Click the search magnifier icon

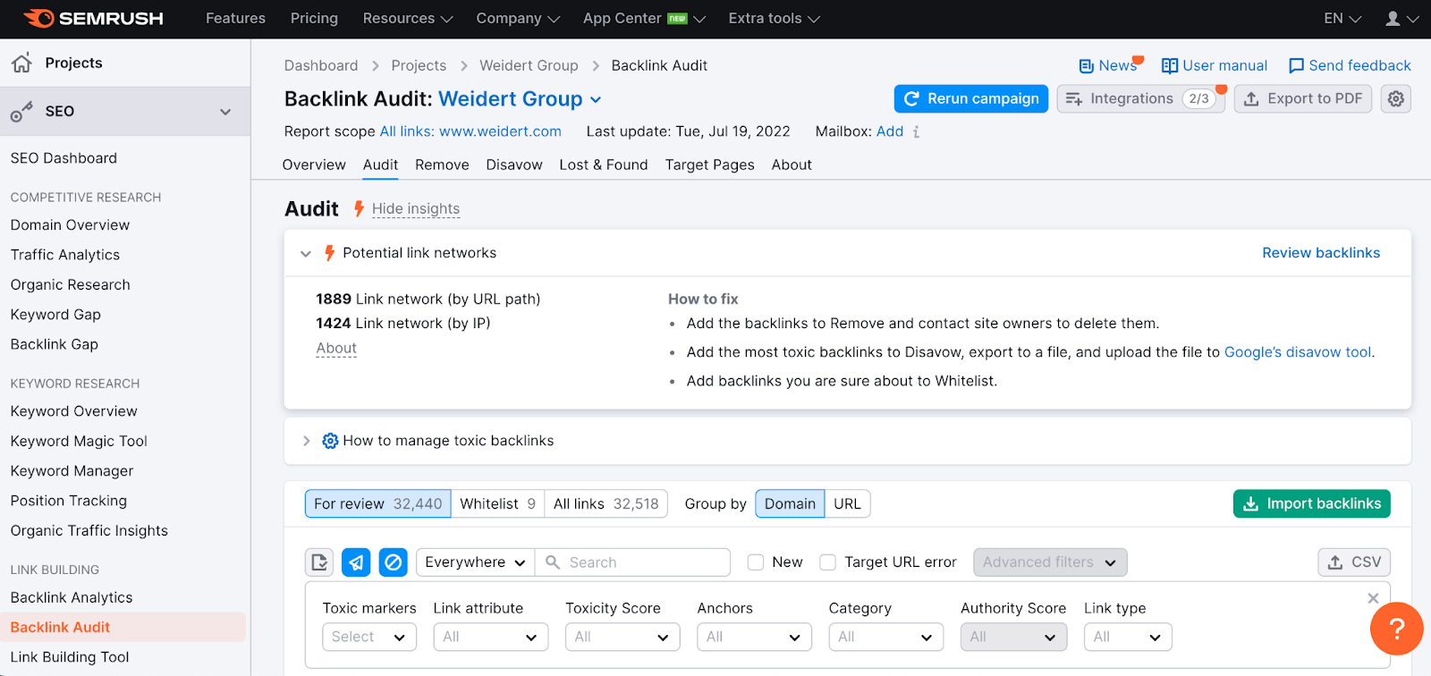pos(553,562)
